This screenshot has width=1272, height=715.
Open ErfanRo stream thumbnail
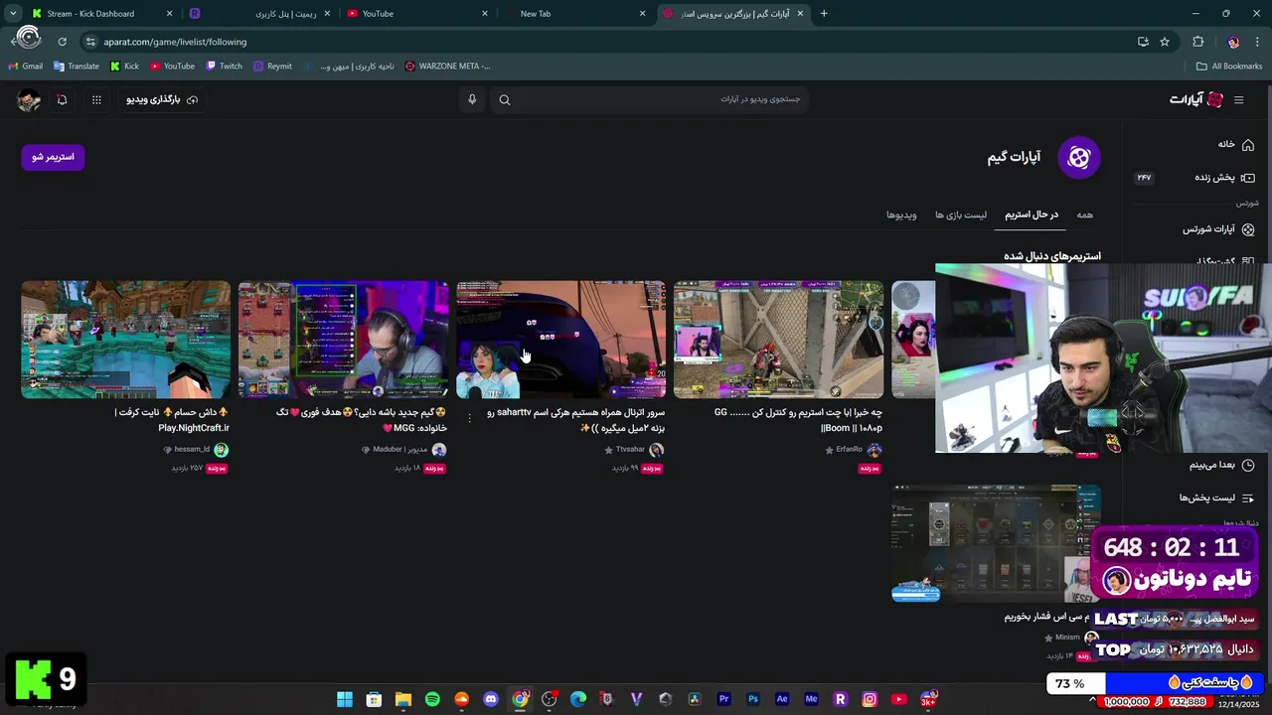coord(778,340)
